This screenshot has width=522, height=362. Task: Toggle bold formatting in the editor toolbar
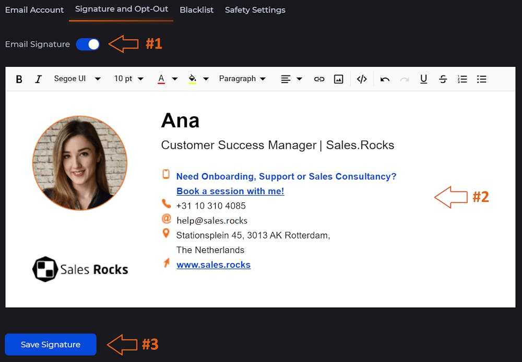click(19, 79)
